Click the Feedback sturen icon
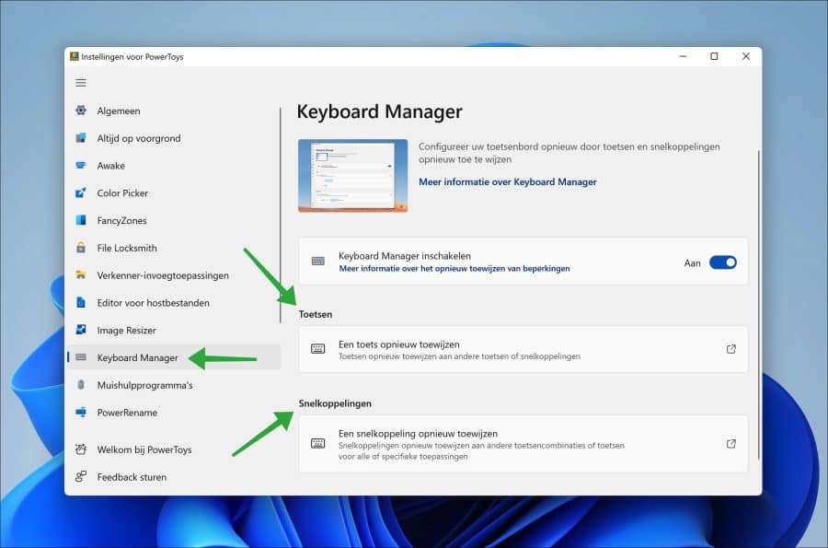This screenshot has width=828, height=548. click(81, 477)
